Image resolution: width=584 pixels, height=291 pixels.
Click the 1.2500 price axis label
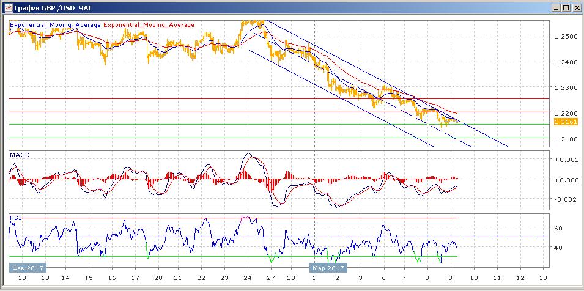coord(564,37)
